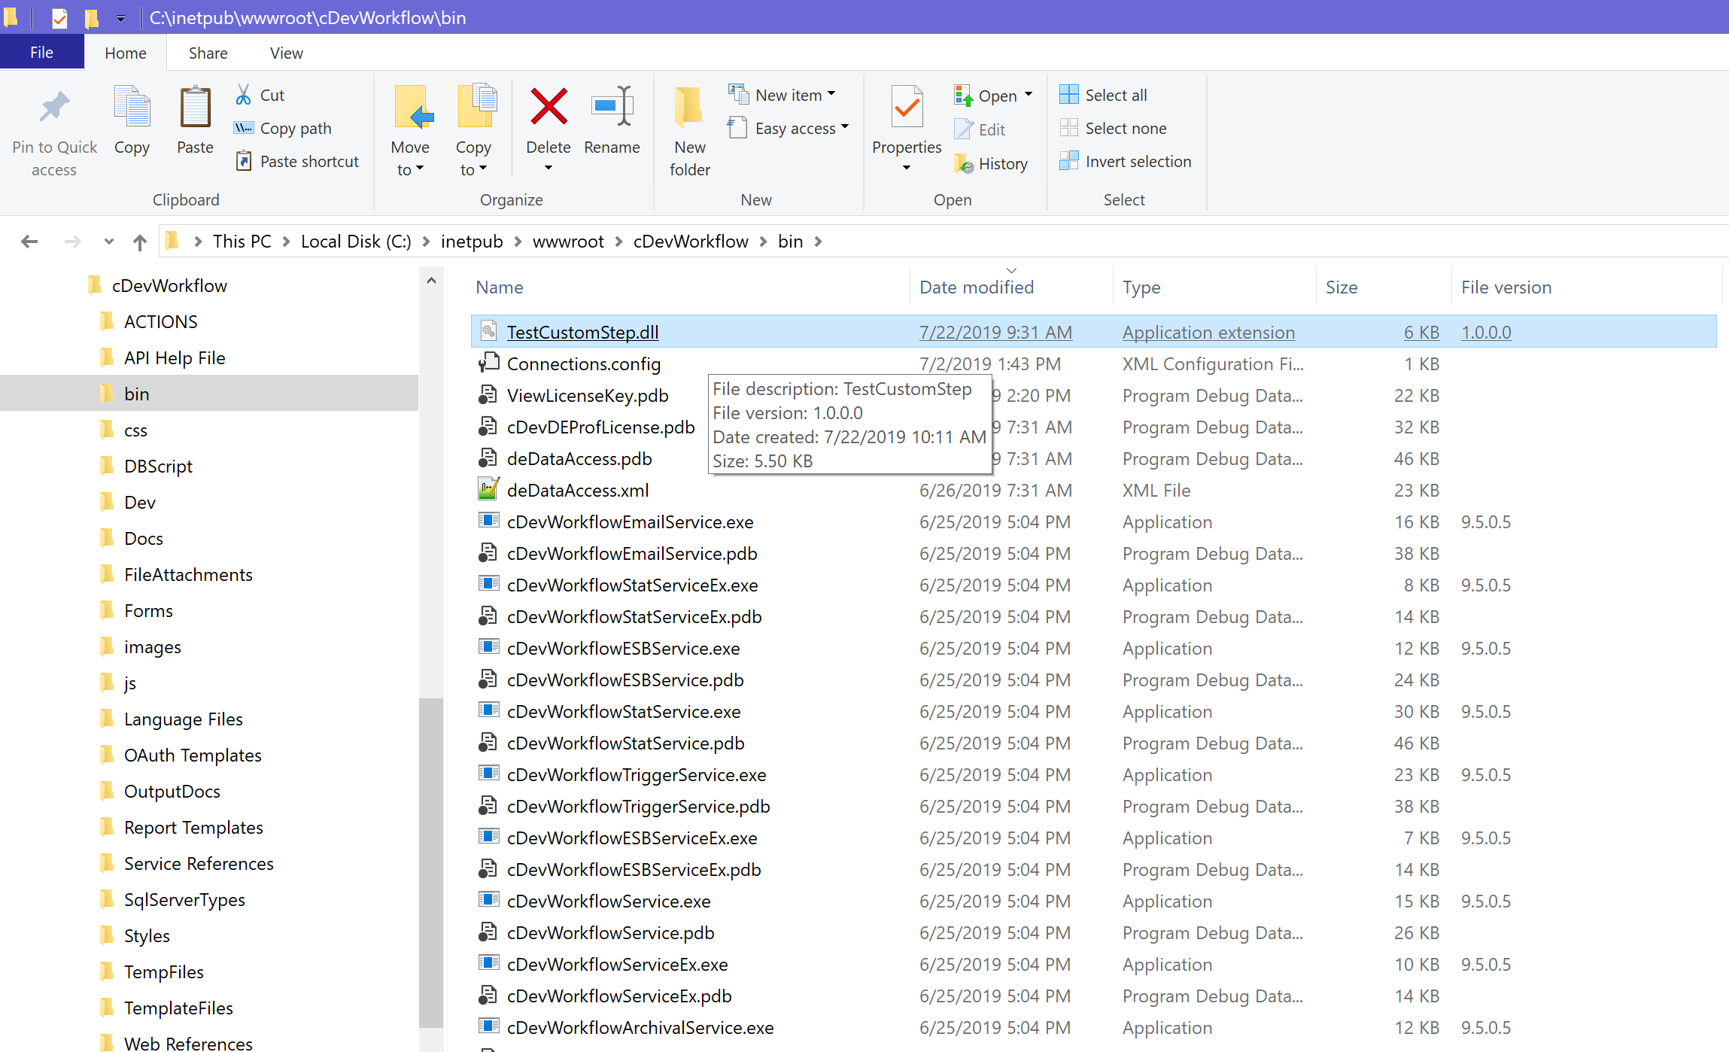Select the Home ribbon tab
The width and height of the screenshot is (1729, 1052).
point(126,53)
